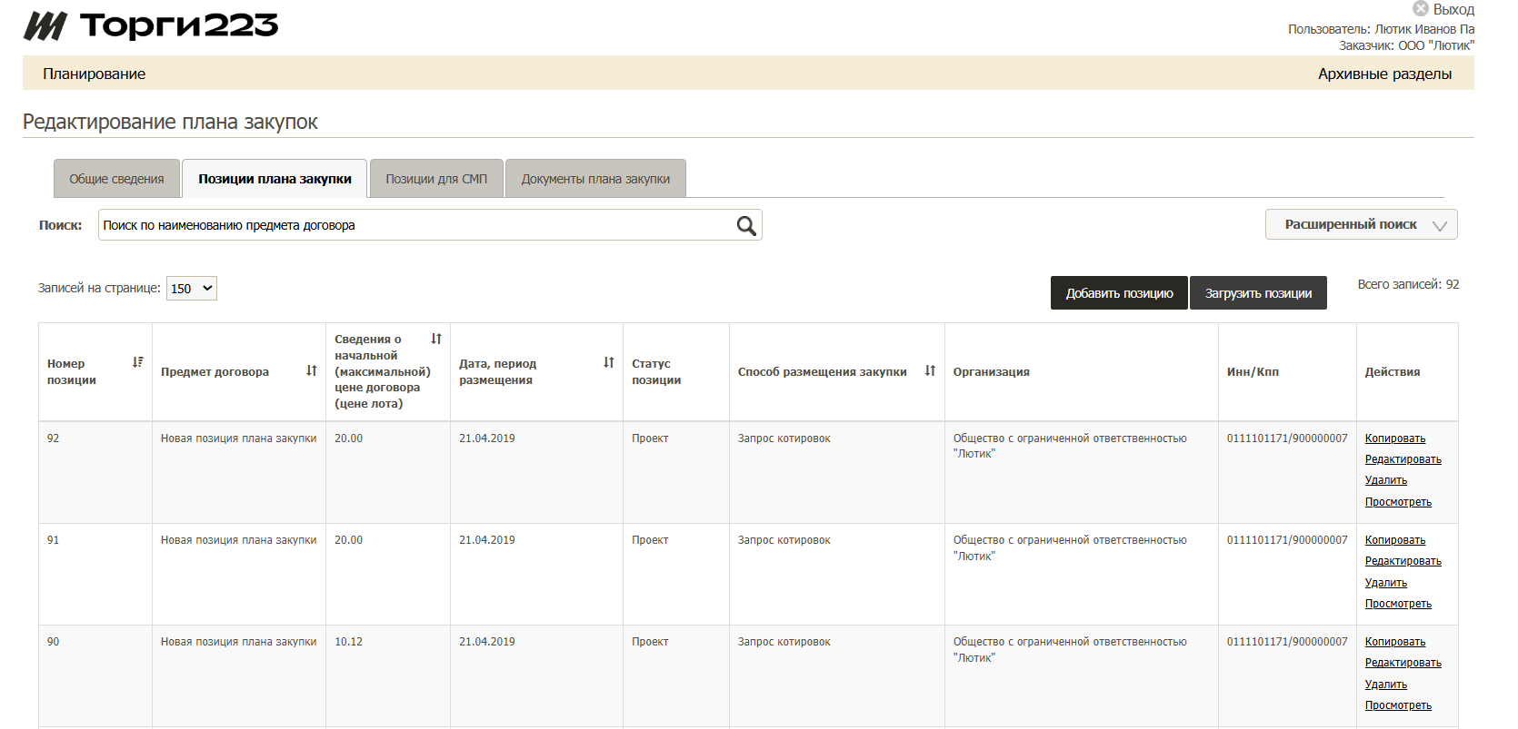Click Удалить link for position 91
Viewport: 1518px width, 729px height.
pyautogui.click(x=1385, y=583)
